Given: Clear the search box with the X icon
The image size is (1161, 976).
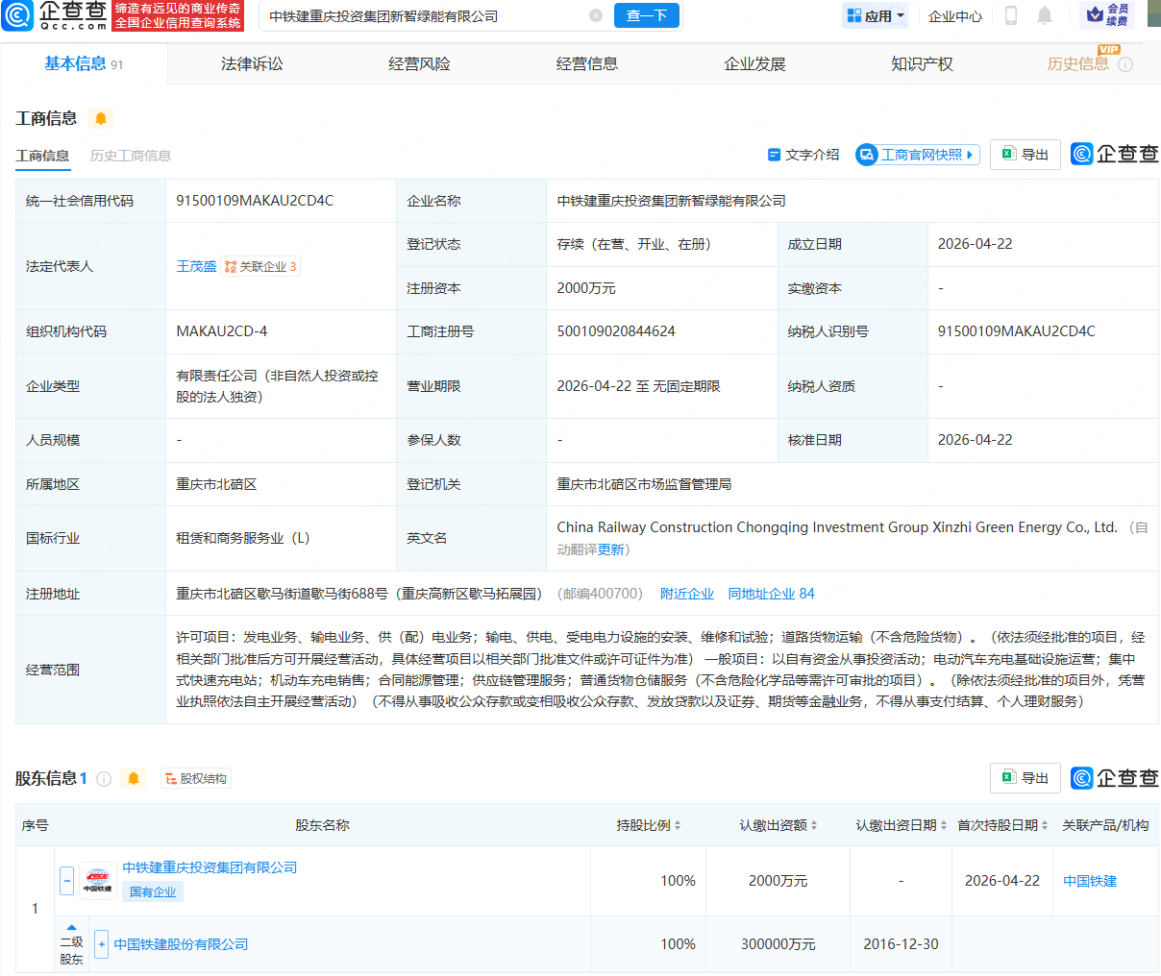Looking at the screenshot, I should point(596,15).
